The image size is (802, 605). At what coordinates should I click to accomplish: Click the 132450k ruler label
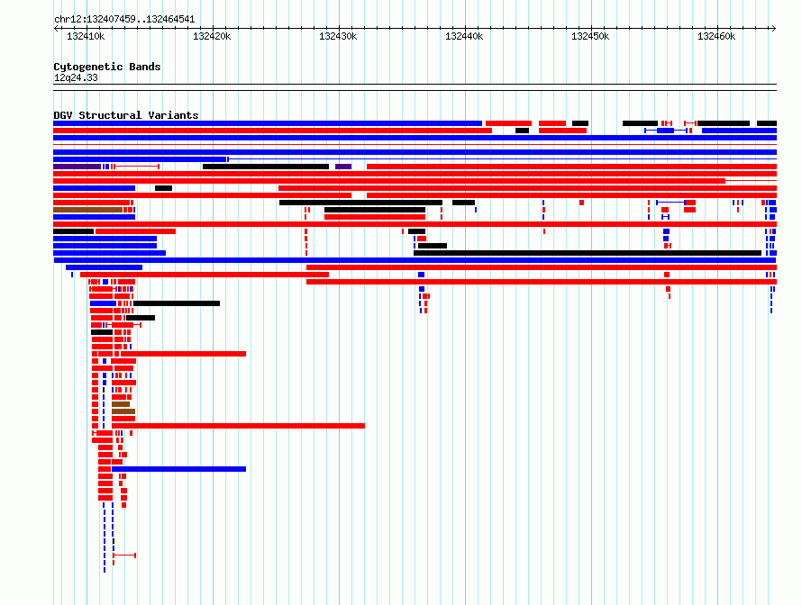pos(590,36)
